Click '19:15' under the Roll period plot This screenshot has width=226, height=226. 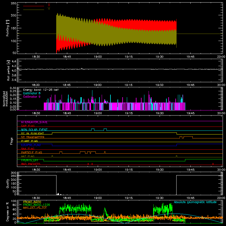(129, 85)
